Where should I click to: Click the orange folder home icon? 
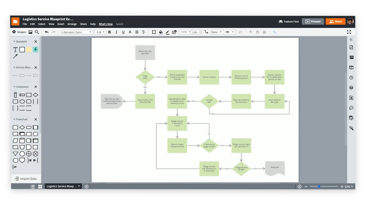pyautogui.click(x=15, y=22)
